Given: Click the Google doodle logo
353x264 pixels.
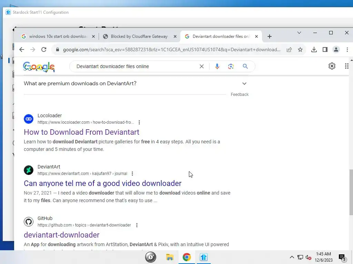Looking at the screenshot, I should pyautogui.click(x=39, y=67).
